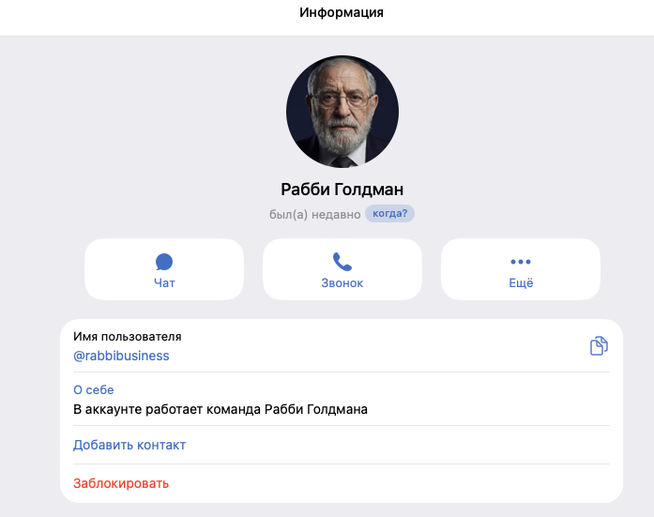Click the 'Чат' button label
This screenshot has width=654, height=517.
pyautogui.click(x=164, y=283)
